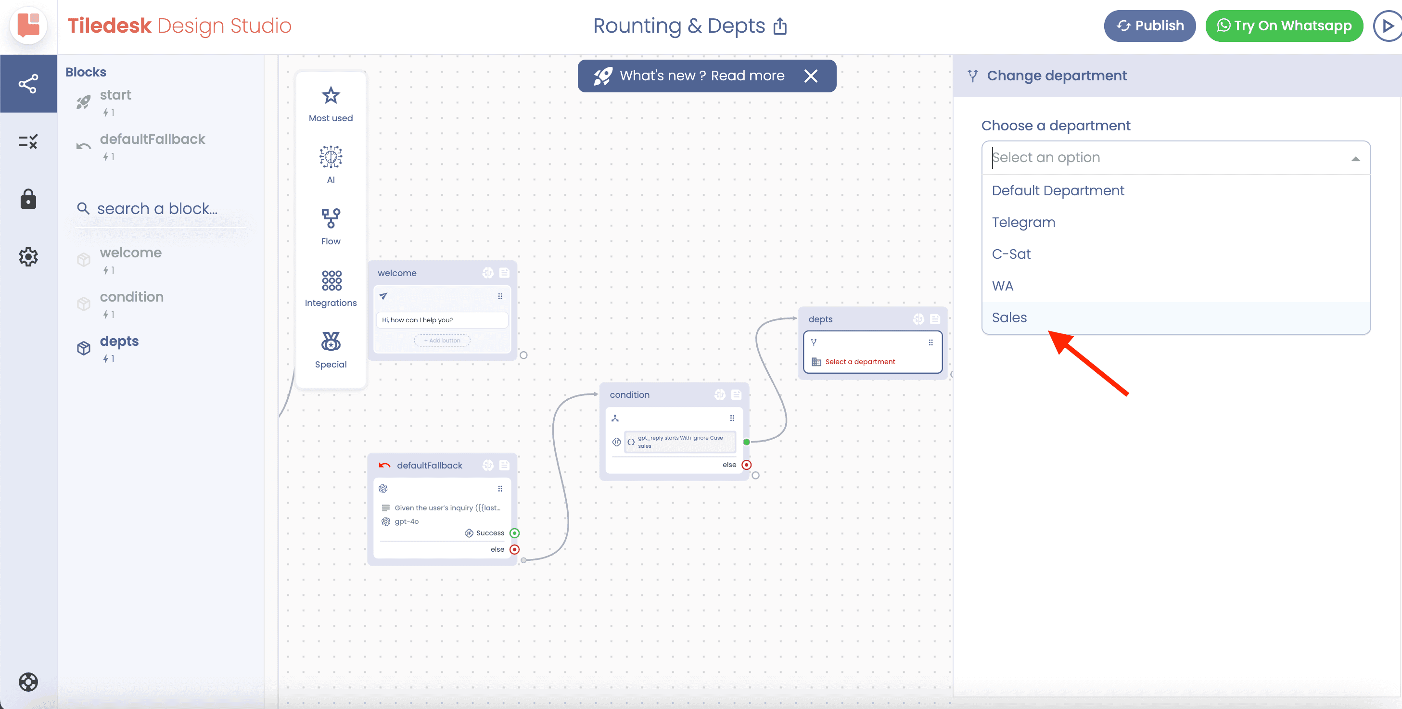
Task: Open the help lifebuoy icon
Action: pos(28,682)
